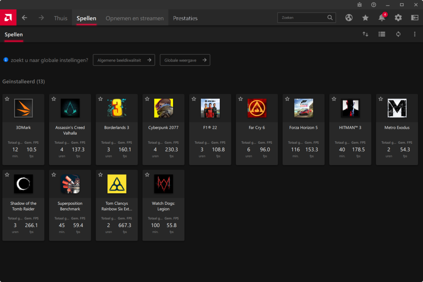Click Forza Horizon 5 153.3 fps value
The width and height of the screenshot is (423, 282).
(x=311, y=149)
